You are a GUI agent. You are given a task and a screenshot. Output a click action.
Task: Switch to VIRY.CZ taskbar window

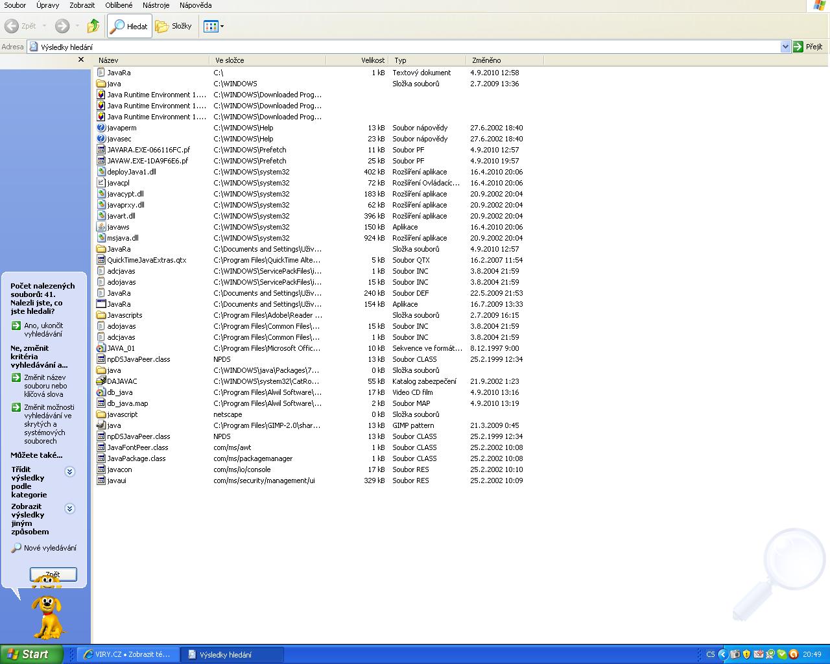[127, 654]
